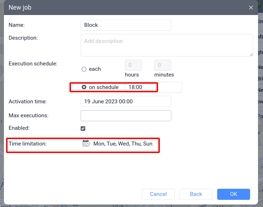Select the 'each' interval radio button
263x207 pixels.
(x=84, y=69)
